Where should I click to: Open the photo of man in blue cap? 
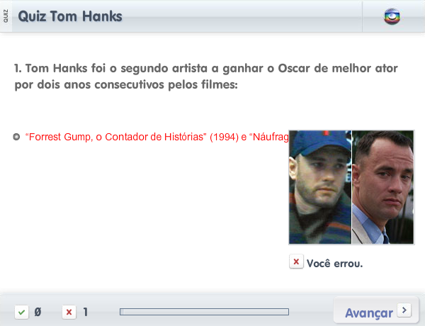click(x=320, y=187)
